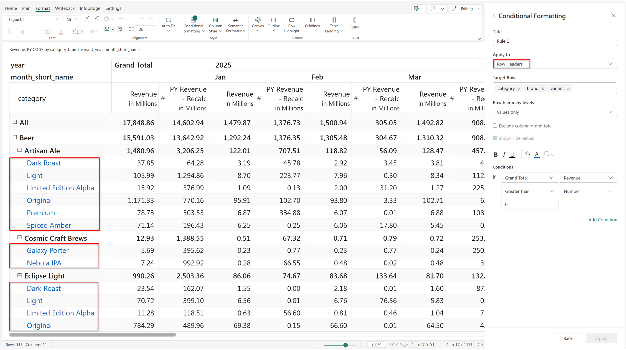Remove the brand tag from Target Row
This screenshot has height=350, width=626.
pos(543,89)
